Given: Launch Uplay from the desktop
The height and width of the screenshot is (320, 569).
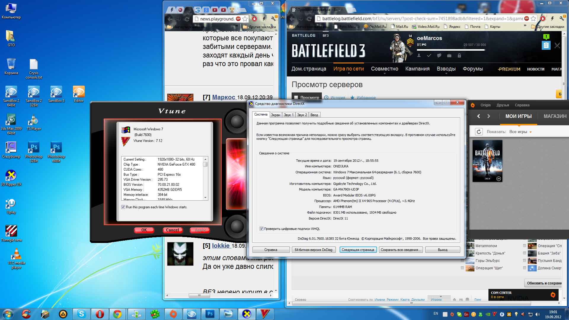Looking at the screenshot, I should coord(11,206).
